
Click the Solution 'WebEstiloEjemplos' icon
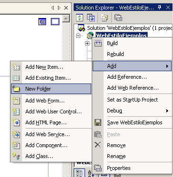(82, 28)
